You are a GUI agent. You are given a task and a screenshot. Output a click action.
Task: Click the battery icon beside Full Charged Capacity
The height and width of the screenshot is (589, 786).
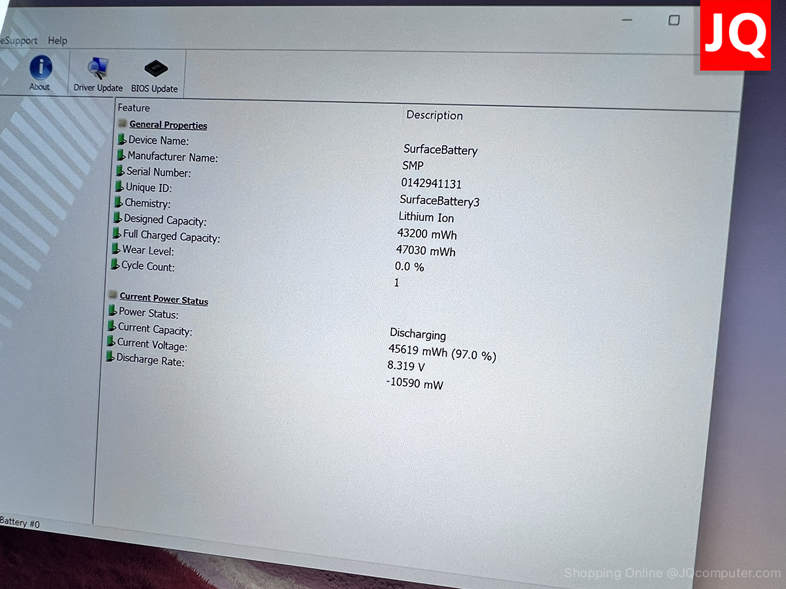click(x=117, y=233)
